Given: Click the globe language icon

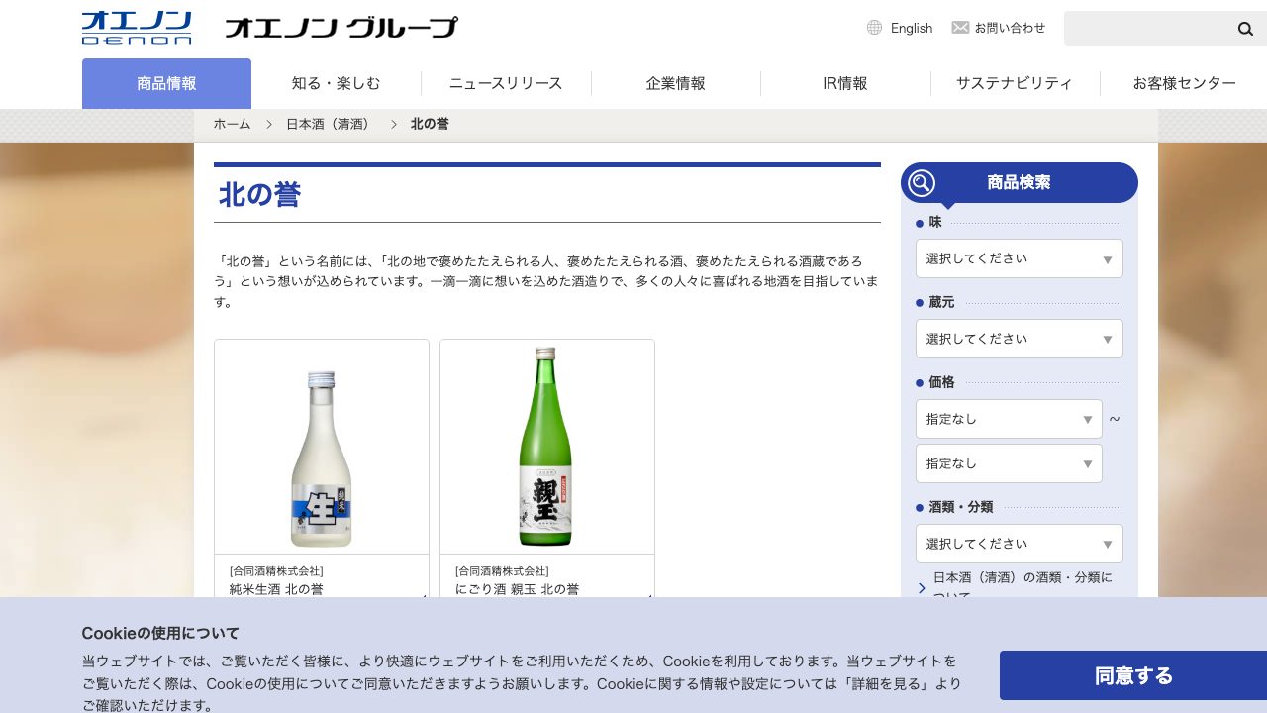Looking at the screenshot, I should click(x=874, y=28).
